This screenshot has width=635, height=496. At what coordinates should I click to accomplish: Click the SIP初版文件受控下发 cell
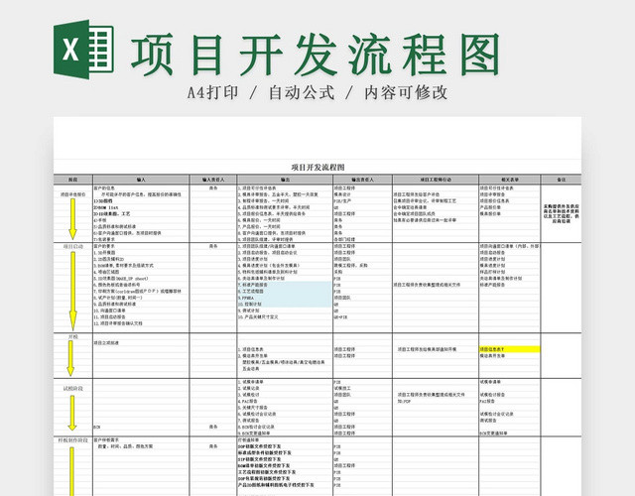pyautogui.click(x=259, y=459)
